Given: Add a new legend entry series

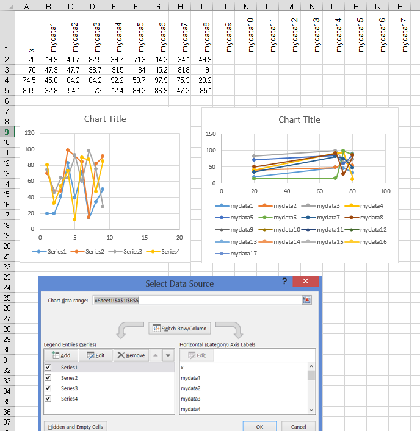Looking at the screenshot, I should 61,355.
